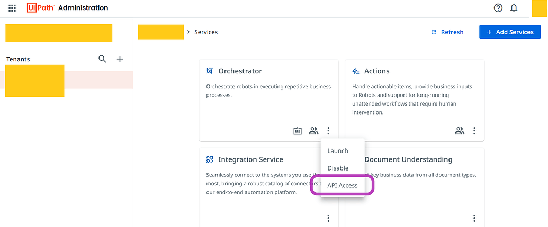Open the help menu icon

pos(498,8)
